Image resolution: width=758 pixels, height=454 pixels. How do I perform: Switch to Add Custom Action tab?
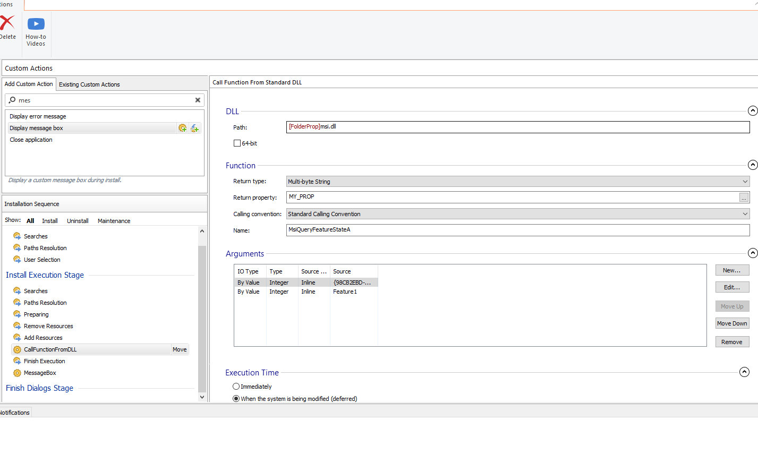pyautogui.click(x=29, y=84)
